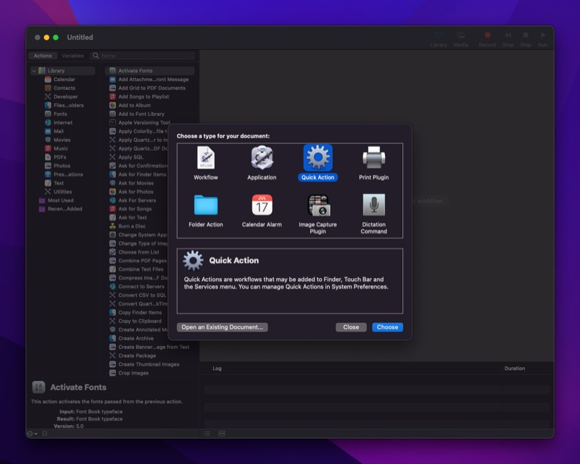Select the Image Capture Plugin icon
Viewport: 580px width, 464px height.
pos(318,205)
